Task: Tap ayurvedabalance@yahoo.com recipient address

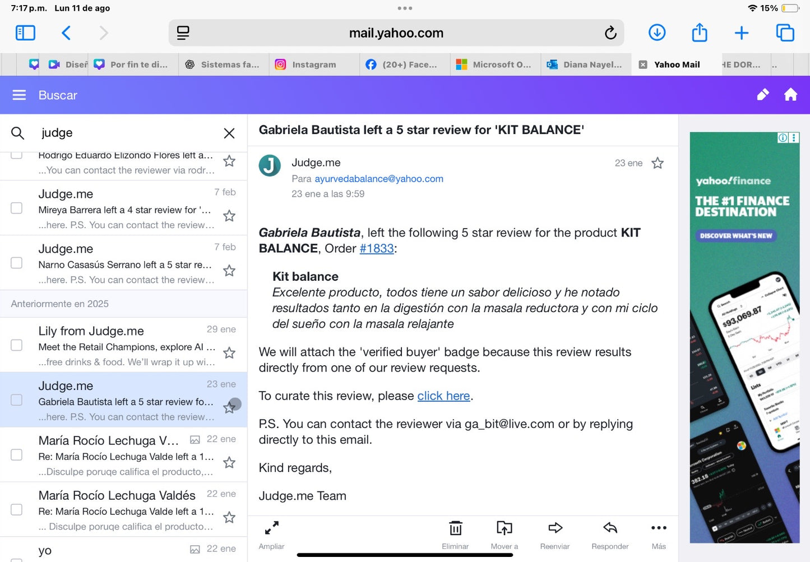Action: (379, 179)
